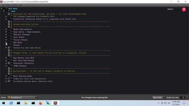Viewport: 189px width, 106px height.
Task: Open the notification center icon
Action: tap(184, 103)
